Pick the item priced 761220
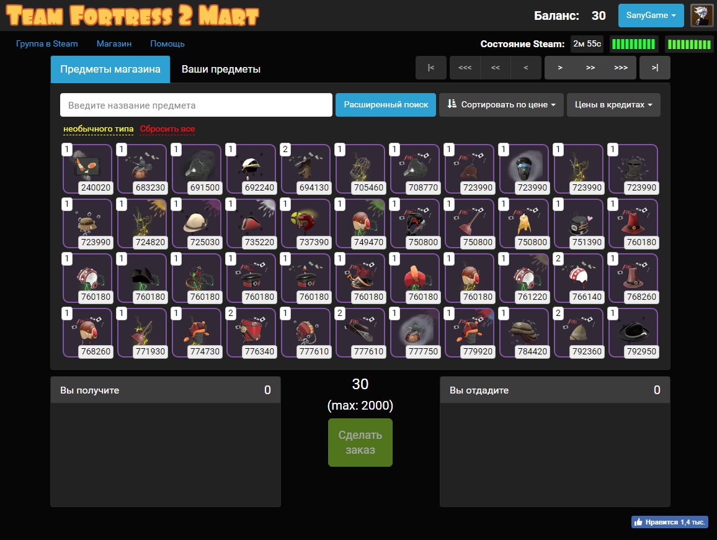Viewport: 717px width, 540px height. 524,278
